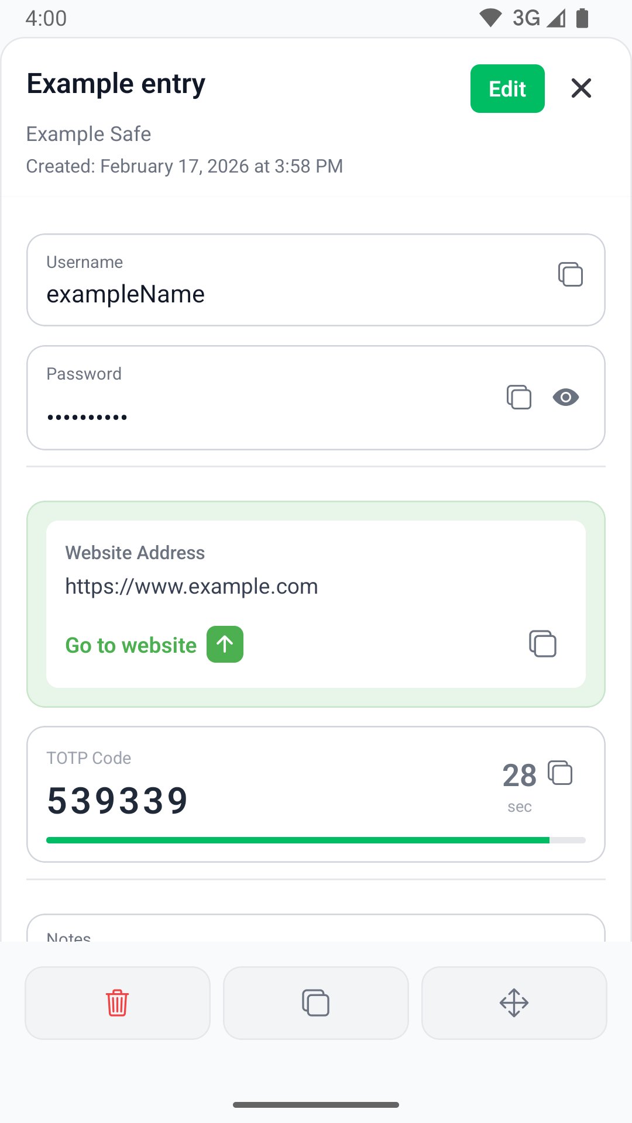The width and height of the screenshot is (632, 1123).
Task: Move entry using the arrows icon
Action: coord(514,1003)
